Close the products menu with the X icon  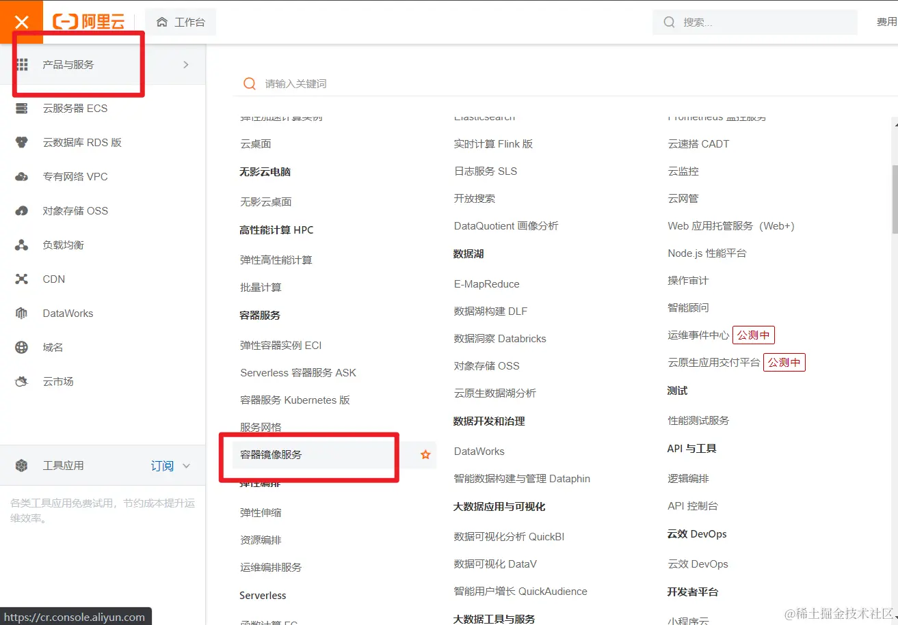tap(21, 23)
